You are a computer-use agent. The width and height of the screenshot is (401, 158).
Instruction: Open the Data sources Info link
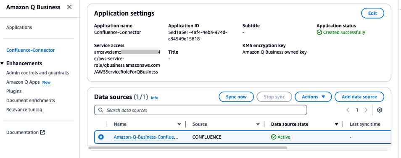(154, 97)
